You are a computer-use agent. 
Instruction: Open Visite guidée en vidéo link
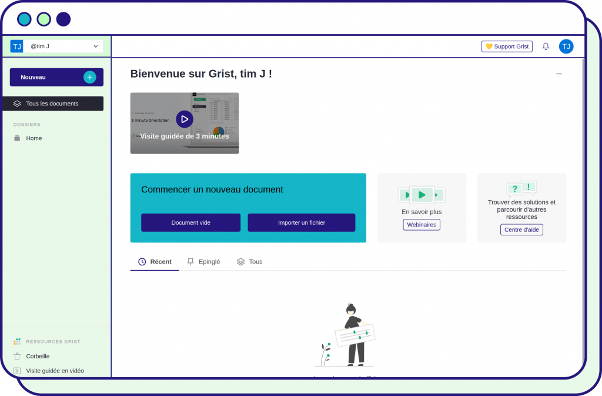pos(55,371)
